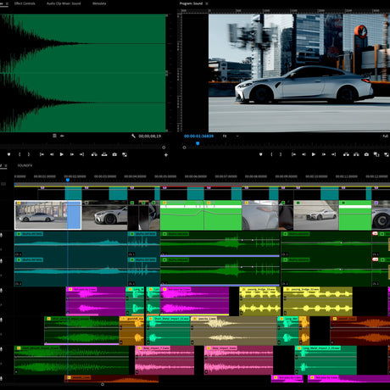Screen dimensions: 390x390
Task: Open timeline panel menu left of SOUNDFX
Action: (6, 165)
